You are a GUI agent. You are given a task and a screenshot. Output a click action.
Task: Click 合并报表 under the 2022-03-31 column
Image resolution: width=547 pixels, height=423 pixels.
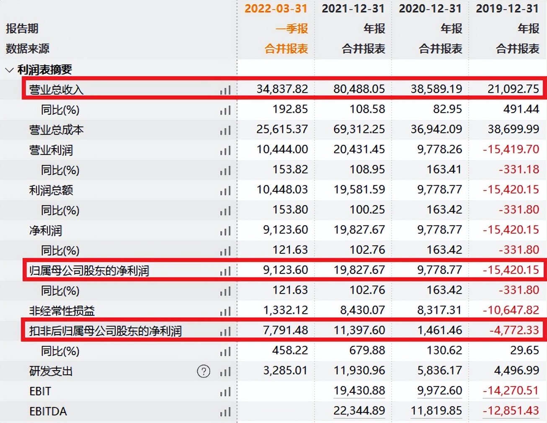(x=286, y=49)
